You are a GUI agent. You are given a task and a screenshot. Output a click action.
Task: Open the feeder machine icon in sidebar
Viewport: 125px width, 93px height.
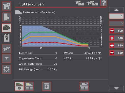point(6,17)
